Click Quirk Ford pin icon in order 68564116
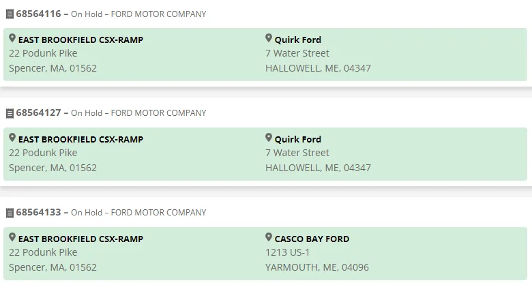 tap(269, 39)
